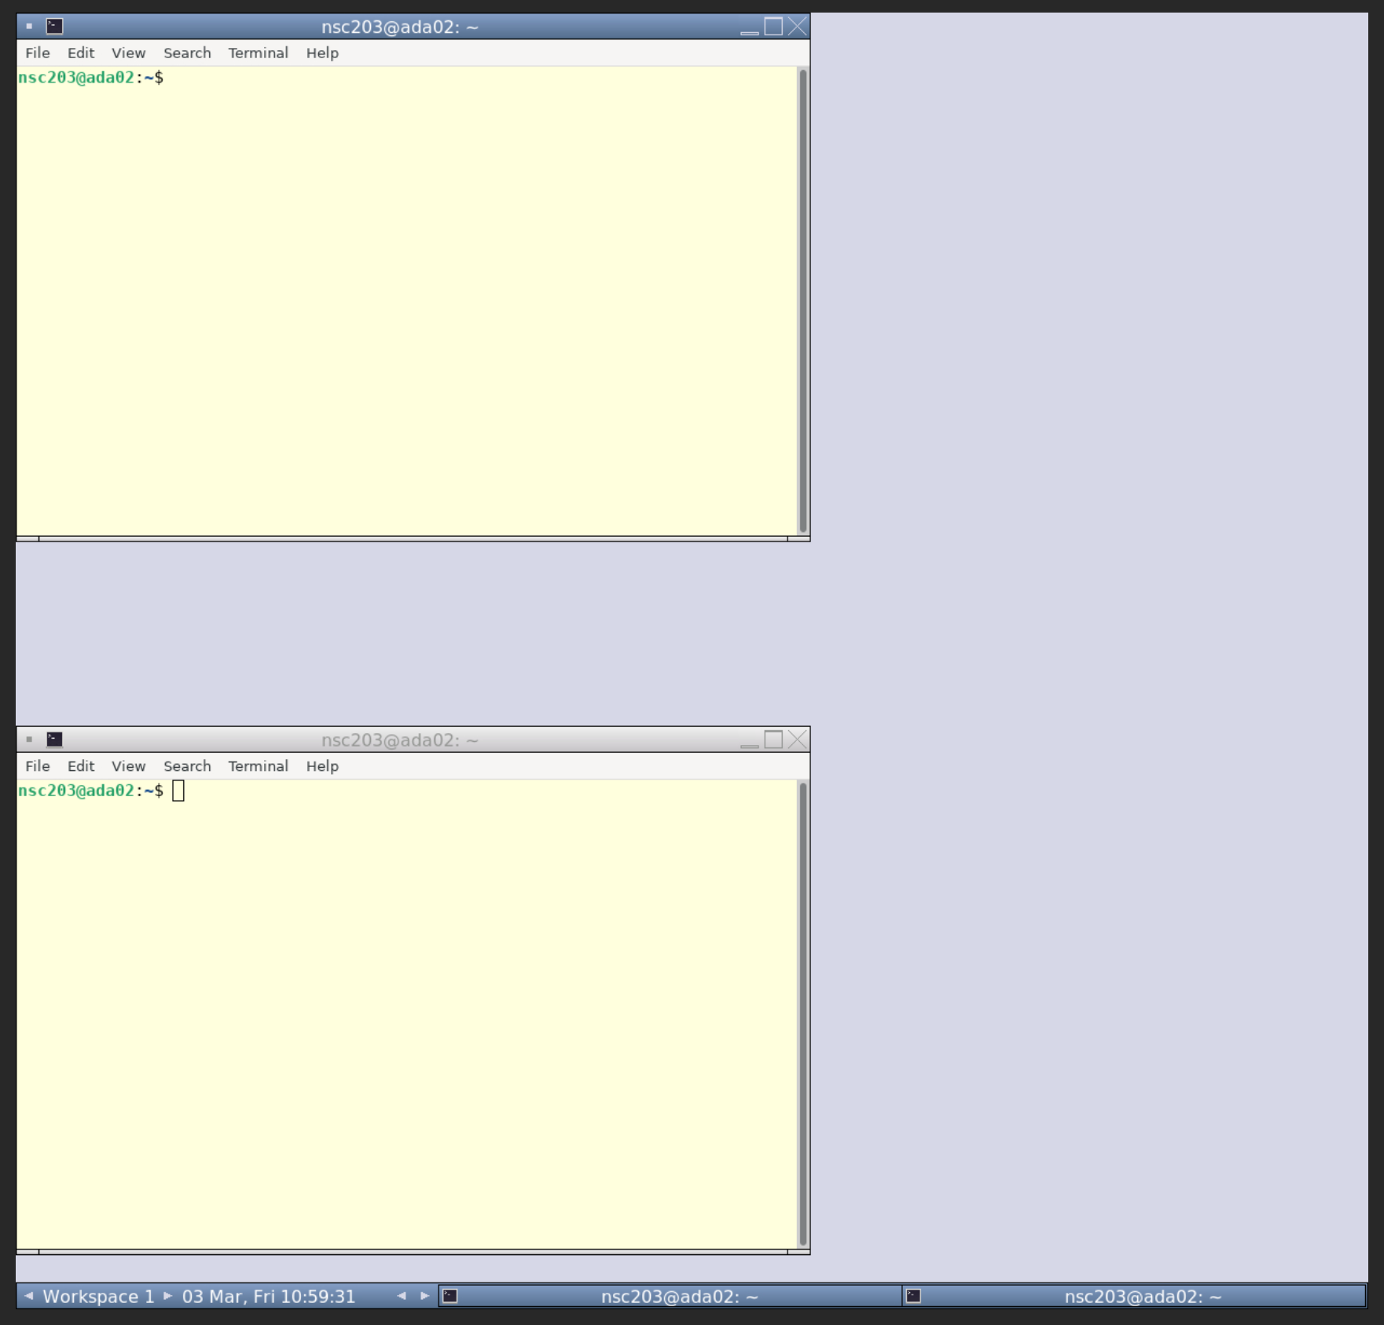The height and width of the screenshot is (1325, 1384).
Task: Close the bottom terminal window
Action: (x=798, y=740)
